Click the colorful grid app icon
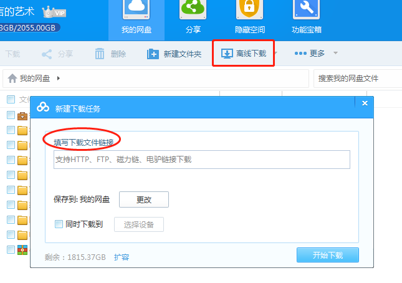This screenshot has height=283, width=402. (22, 250)
